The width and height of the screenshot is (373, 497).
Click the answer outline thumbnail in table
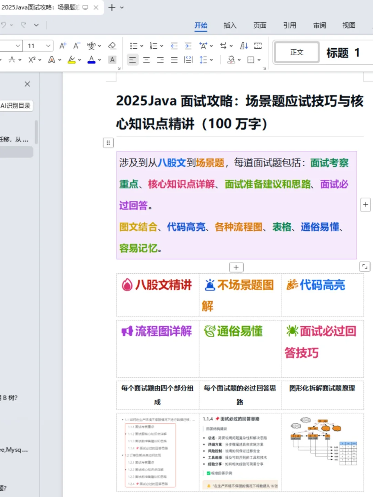pyautogui.click(x=240, y=452)
